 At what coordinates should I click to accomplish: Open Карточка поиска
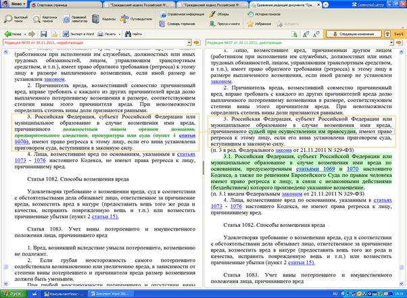click(x=45, y=19)
